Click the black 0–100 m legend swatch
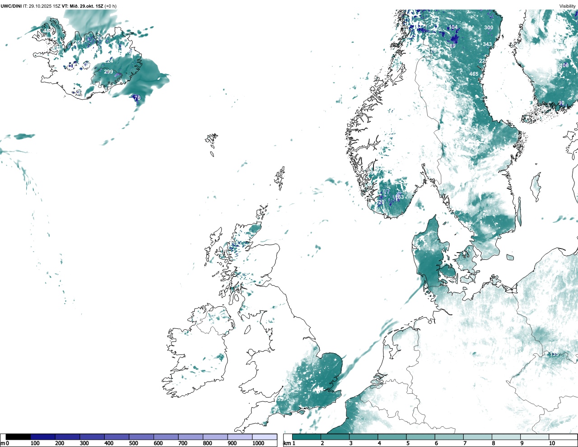 point(19,437)
